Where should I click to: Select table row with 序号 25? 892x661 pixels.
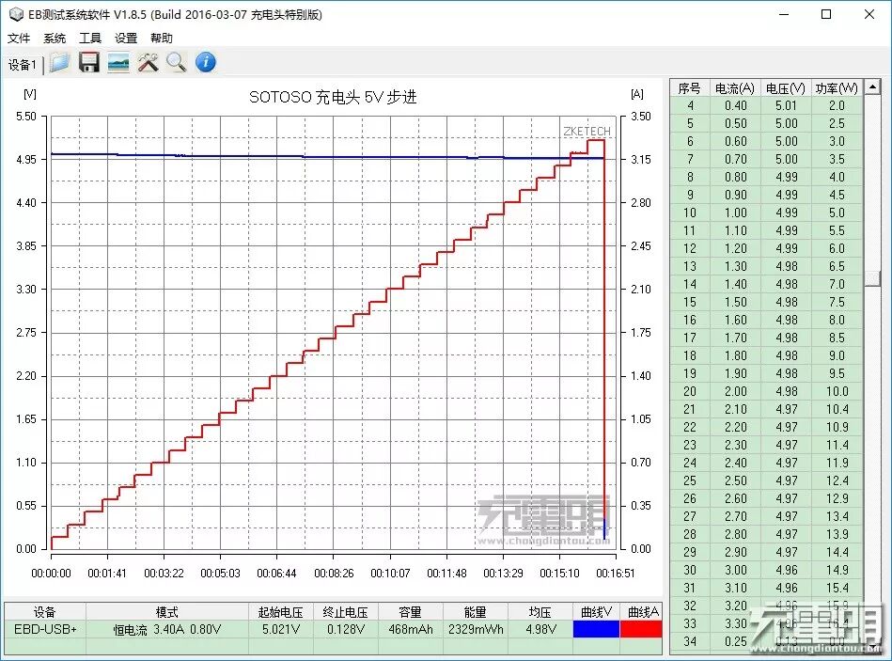(x=766, y=480)
